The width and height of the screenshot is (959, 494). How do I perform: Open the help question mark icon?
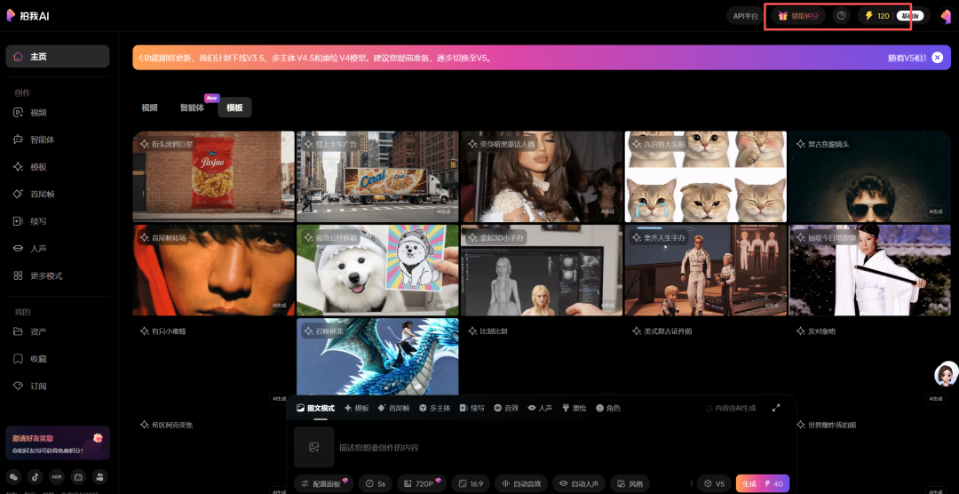(841, 16)
